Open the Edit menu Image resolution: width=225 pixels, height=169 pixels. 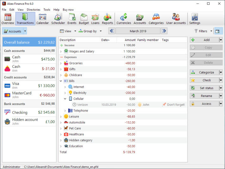(x=12, y=10)
